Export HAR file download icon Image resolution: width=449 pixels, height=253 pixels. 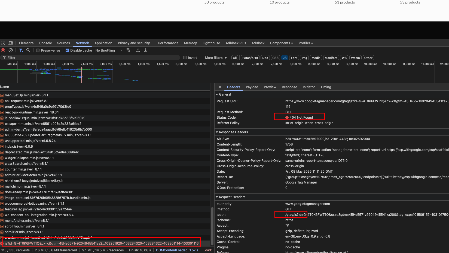point(146,50)
